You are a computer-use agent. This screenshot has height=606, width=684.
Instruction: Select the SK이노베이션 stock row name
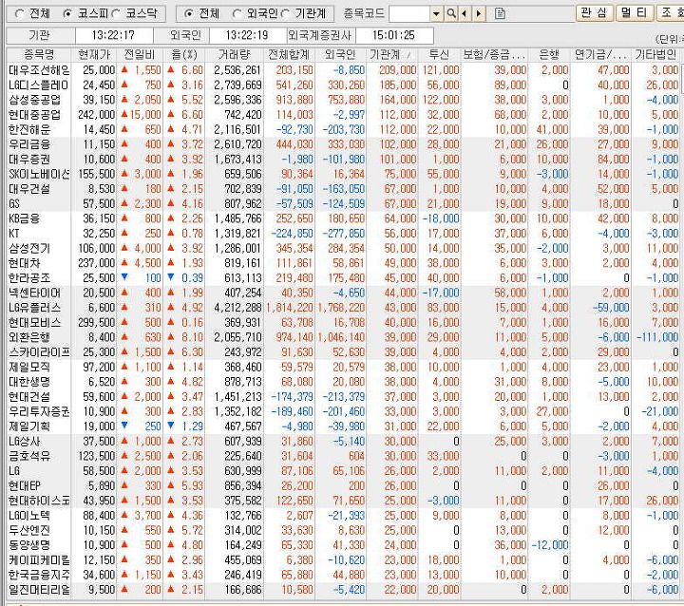pos(39,174)
